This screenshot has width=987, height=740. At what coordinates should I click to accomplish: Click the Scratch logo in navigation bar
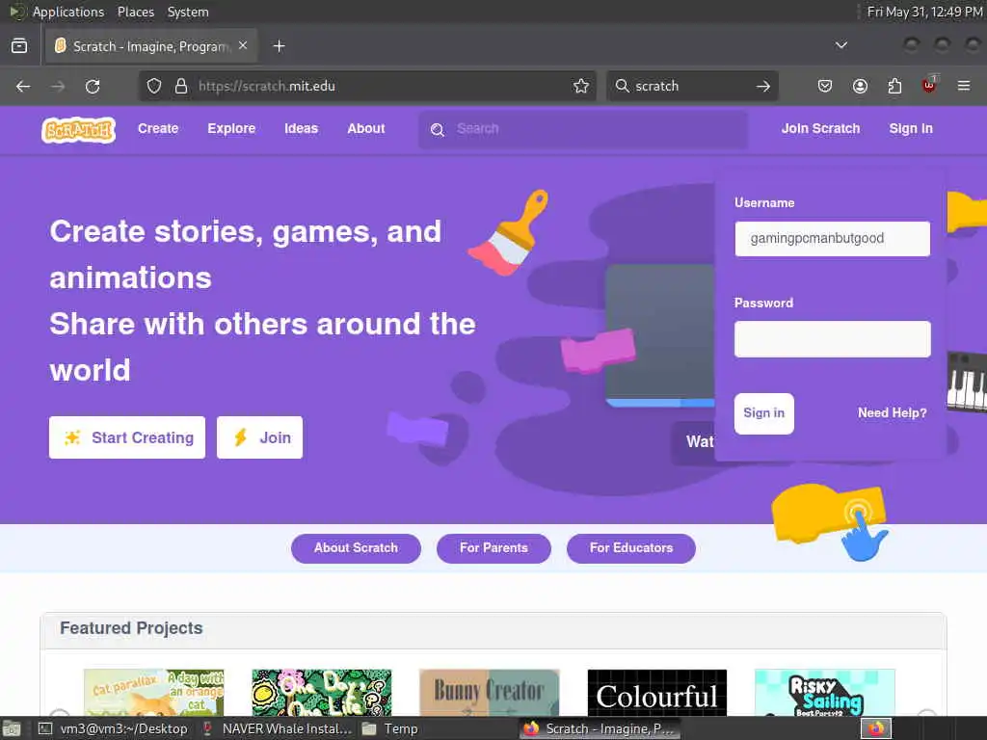79,130
